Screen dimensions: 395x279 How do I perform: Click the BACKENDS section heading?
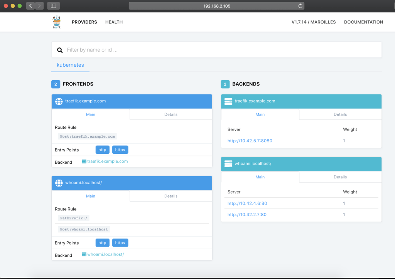(x=246, y=84)
